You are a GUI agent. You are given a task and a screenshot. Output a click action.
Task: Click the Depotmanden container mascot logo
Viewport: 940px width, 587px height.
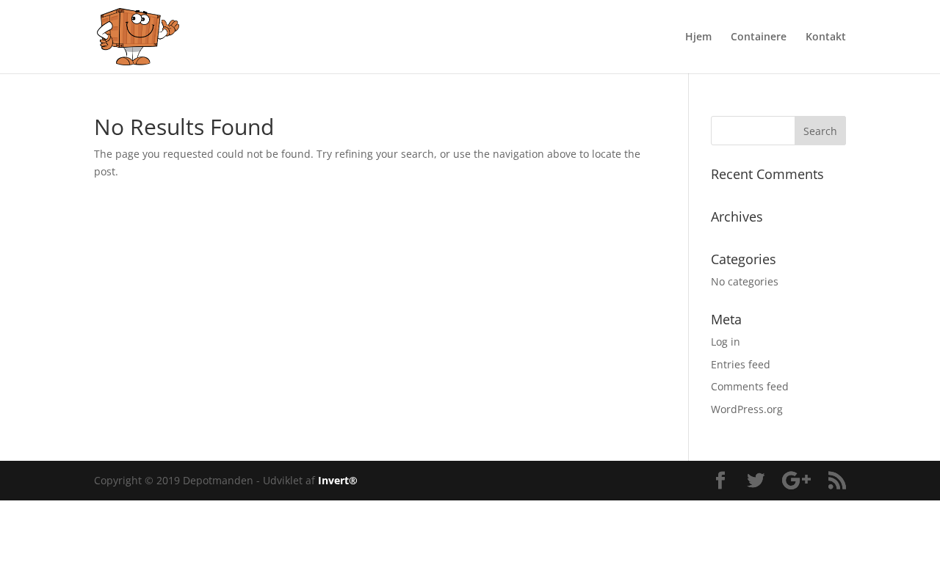138,37
